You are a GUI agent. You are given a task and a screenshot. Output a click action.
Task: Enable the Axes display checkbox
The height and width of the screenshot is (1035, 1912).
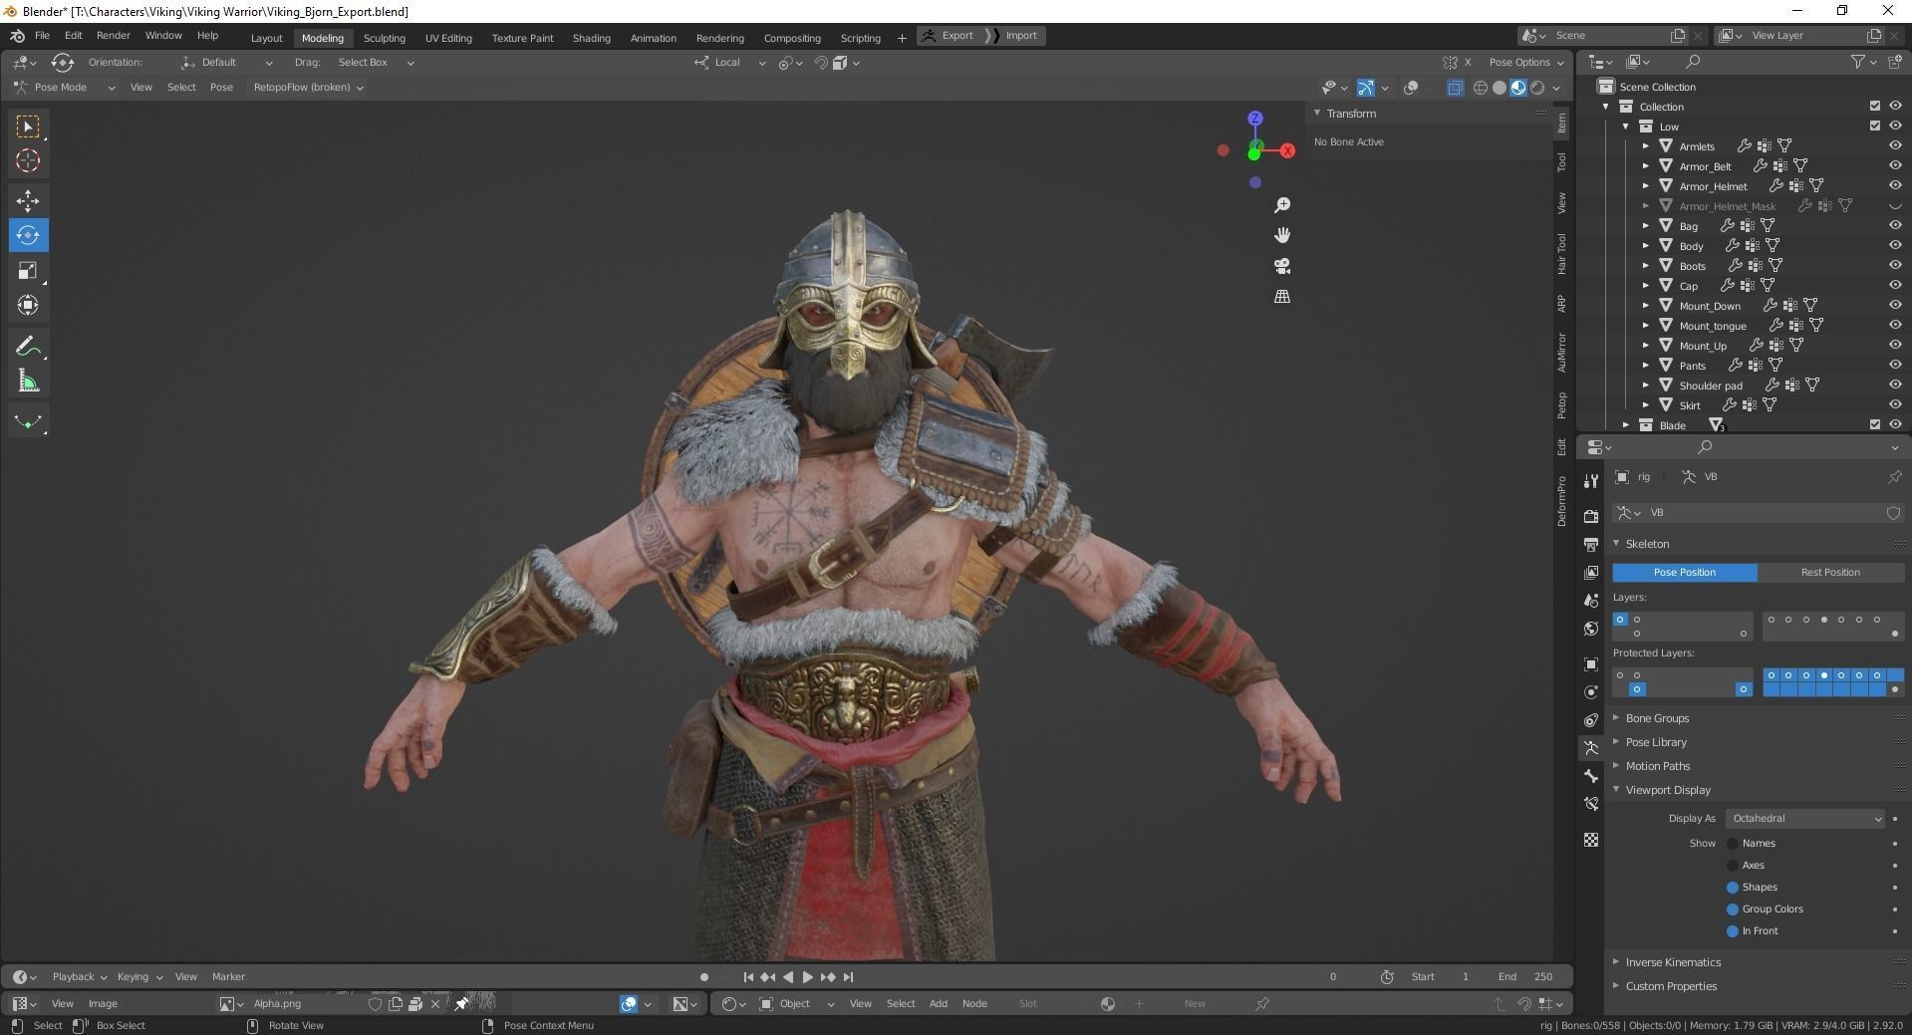coord(1732,866)
